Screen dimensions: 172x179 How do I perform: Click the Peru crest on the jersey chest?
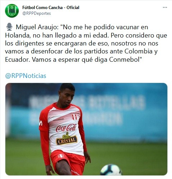[x=74, y=117]
